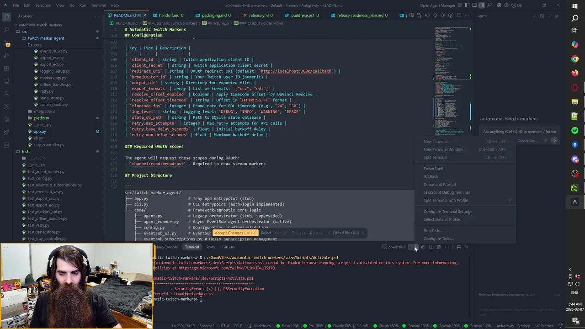Show Agent conversation history

click(542, 16)
